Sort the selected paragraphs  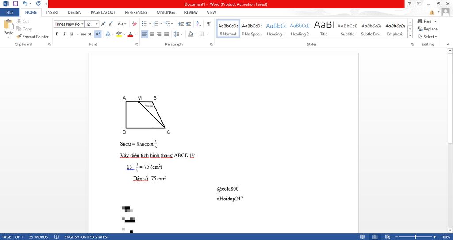199,24
